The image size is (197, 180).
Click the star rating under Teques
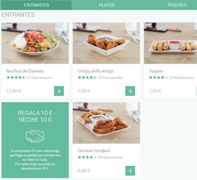click(158, 77)
